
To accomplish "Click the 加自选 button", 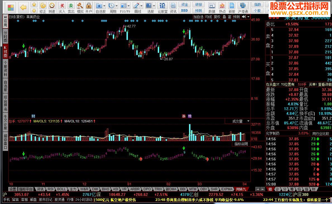I will [198, 17].
